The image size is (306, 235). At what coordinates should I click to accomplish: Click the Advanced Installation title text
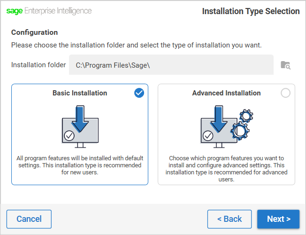tap(226, 93)
